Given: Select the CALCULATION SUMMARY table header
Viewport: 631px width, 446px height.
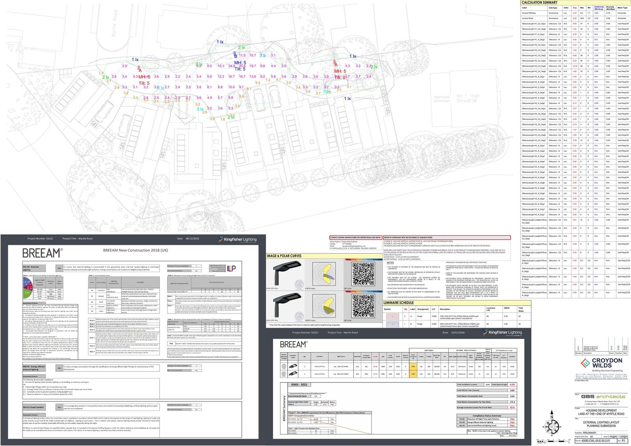Looking at the screenshot, I should 540,2.
